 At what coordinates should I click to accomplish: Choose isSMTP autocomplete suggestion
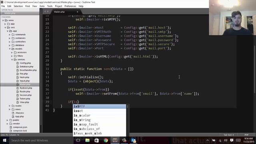[x=100, y=106]
